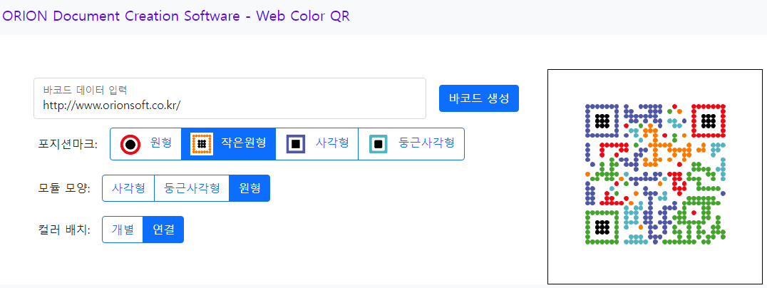
Task: Switch color arrangement to 개별
Action: tap(123, 230)
